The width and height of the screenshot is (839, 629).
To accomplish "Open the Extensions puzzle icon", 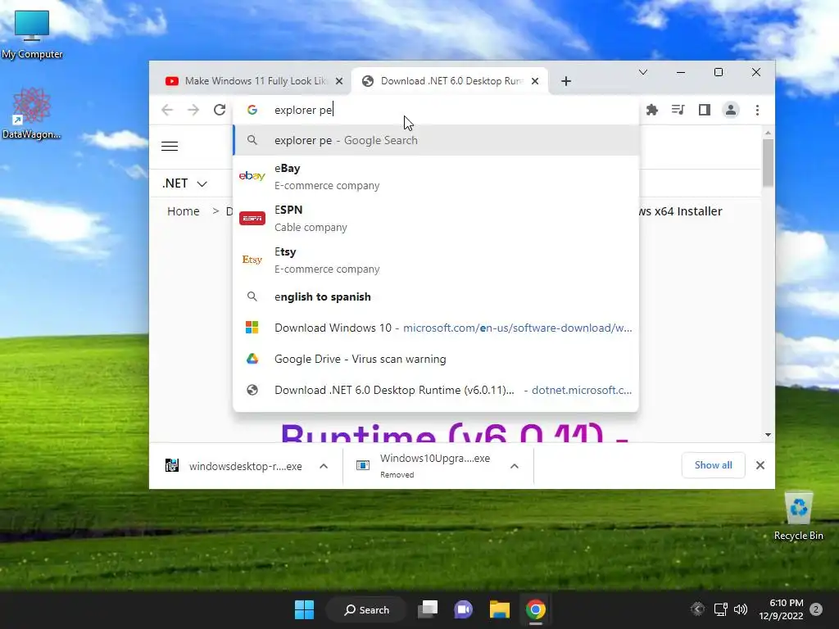I will click(x=651, y=110).
